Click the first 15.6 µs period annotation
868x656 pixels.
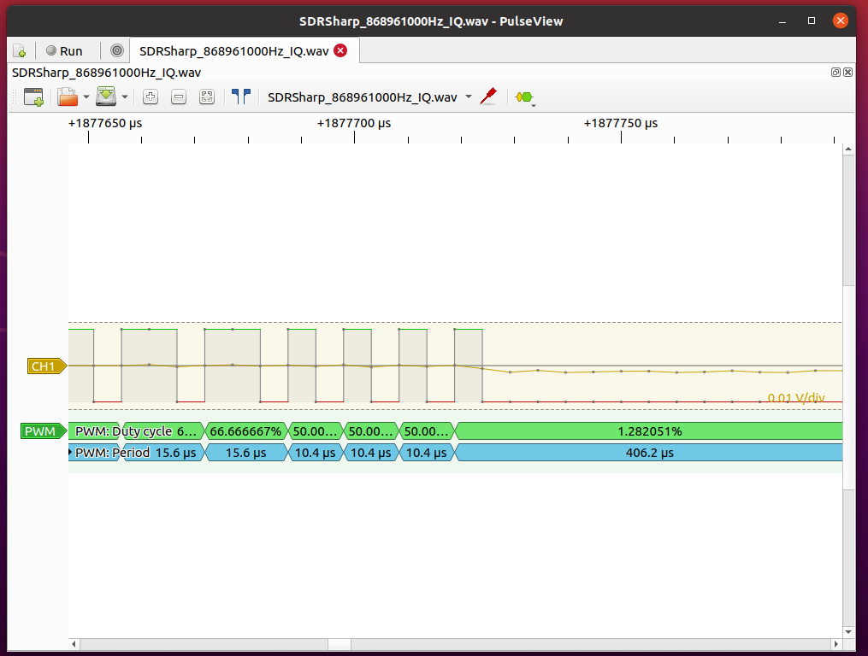[x=162, y=453]
